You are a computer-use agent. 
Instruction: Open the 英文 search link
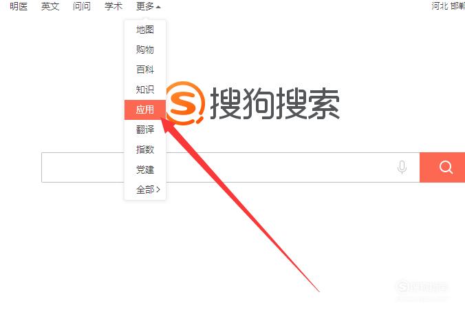pyautogui.click(x=50, y=6)
